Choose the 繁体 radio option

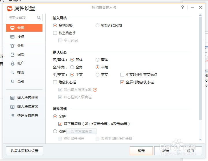click(x=98, y=60)
